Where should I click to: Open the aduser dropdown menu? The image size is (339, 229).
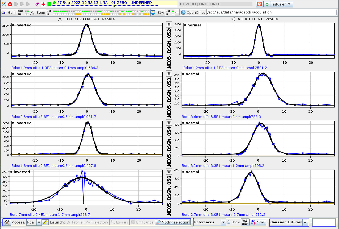click(282, 4)
